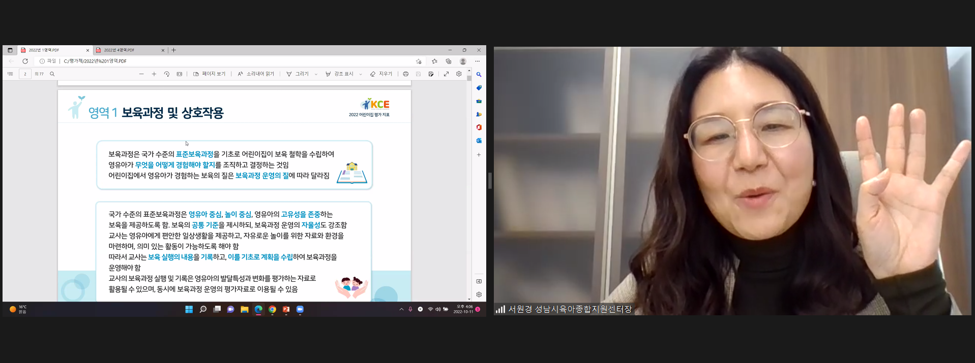Open File Explorer from the taskbar
Viewport: 975px width, 363px height.
click(x=245, y=309)
